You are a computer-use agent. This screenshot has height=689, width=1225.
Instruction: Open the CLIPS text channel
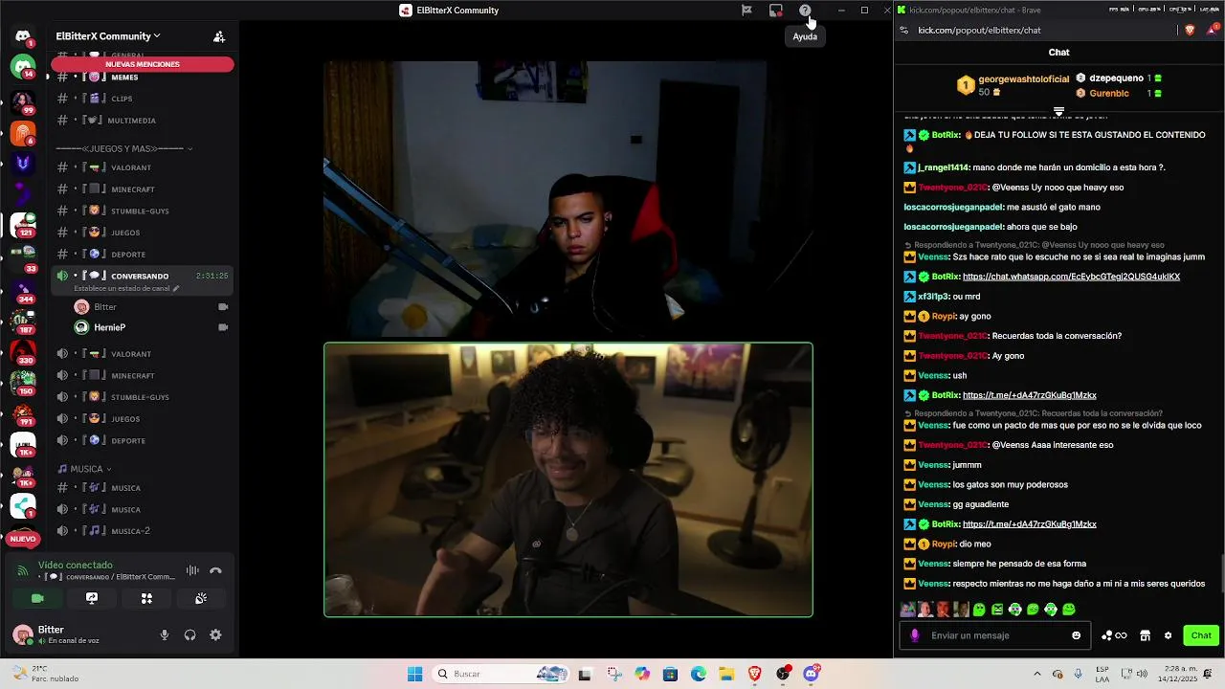[x=142, y=99]
